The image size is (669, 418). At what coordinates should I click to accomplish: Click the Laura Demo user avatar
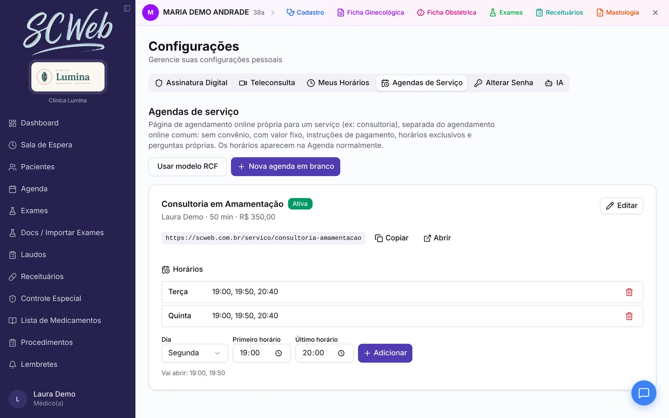click(18, 399)
